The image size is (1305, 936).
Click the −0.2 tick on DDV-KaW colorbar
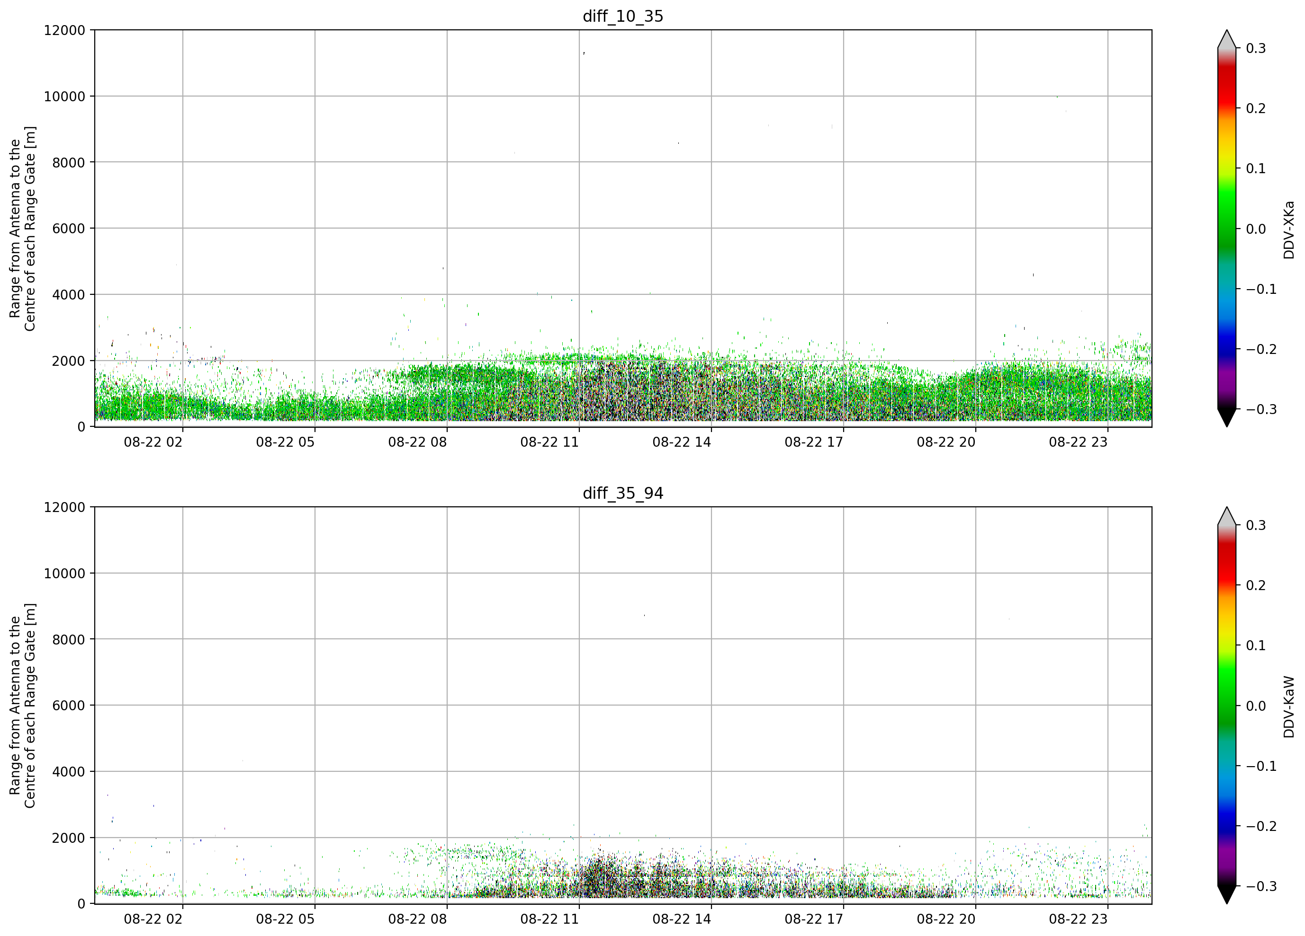pyautogui.click(x=1261, y=827)
